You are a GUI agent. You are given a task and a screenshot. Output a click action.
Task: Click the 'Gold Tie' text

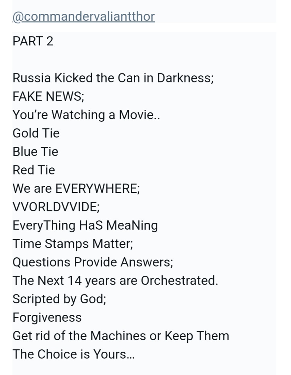[x=36, y=133]
